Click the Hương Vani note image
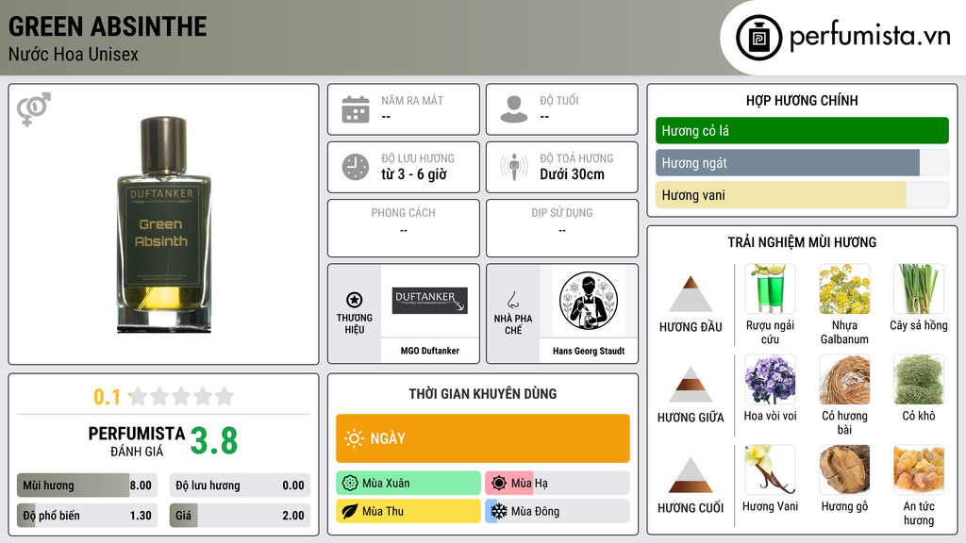Viewport: 966px width, 543px height. point(770,469)
